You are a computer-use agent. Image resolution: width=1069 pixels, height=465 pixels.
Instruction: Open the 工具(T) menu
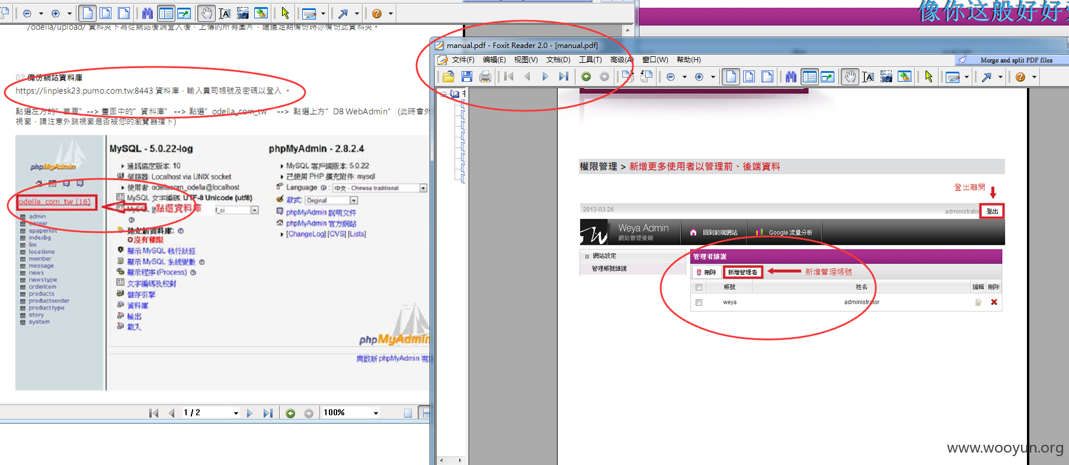tap(590, 60)
